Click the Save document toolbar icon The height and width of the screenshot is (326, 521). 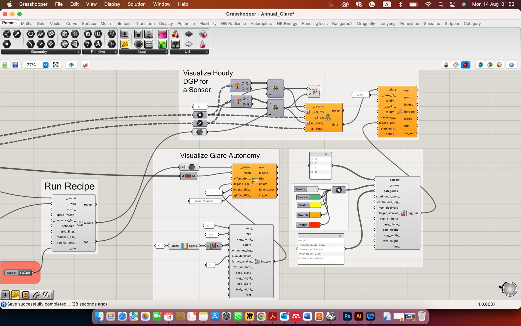[15, 65]
